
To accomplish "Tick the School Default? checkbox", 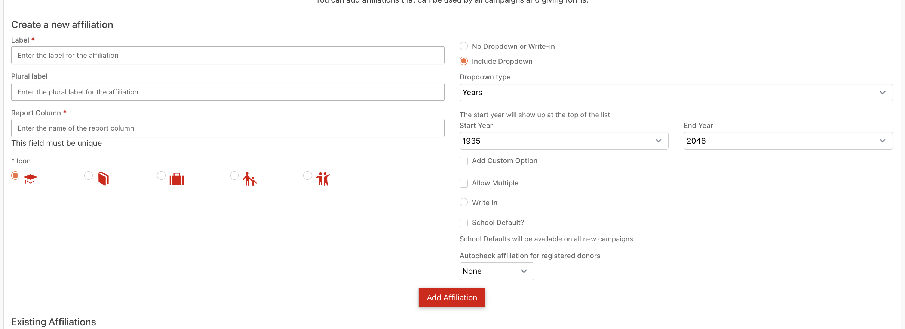I will point(464,223).
